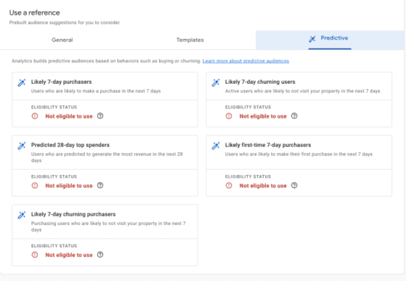This screenshot has height=281, width=406.
Task: Select Likely 7-day churning purchasers title
Action: click(73, 214)
